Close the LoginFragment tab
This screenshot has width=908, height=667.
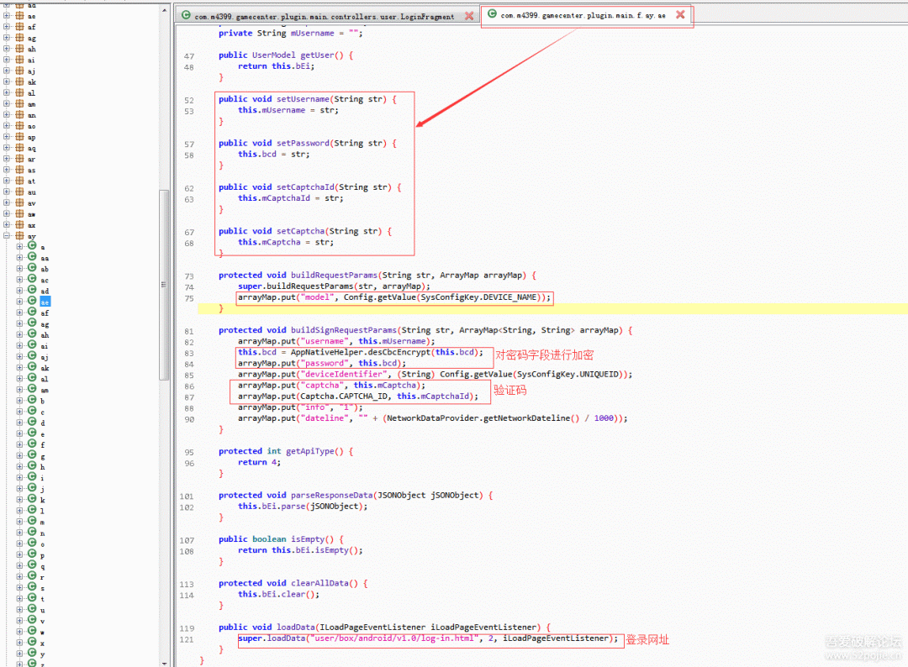point(469,16)
